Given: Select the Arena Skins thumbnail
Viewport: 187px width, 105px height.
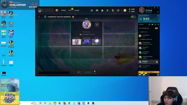Looking at the screenshot, I should (x=86, y=42).
